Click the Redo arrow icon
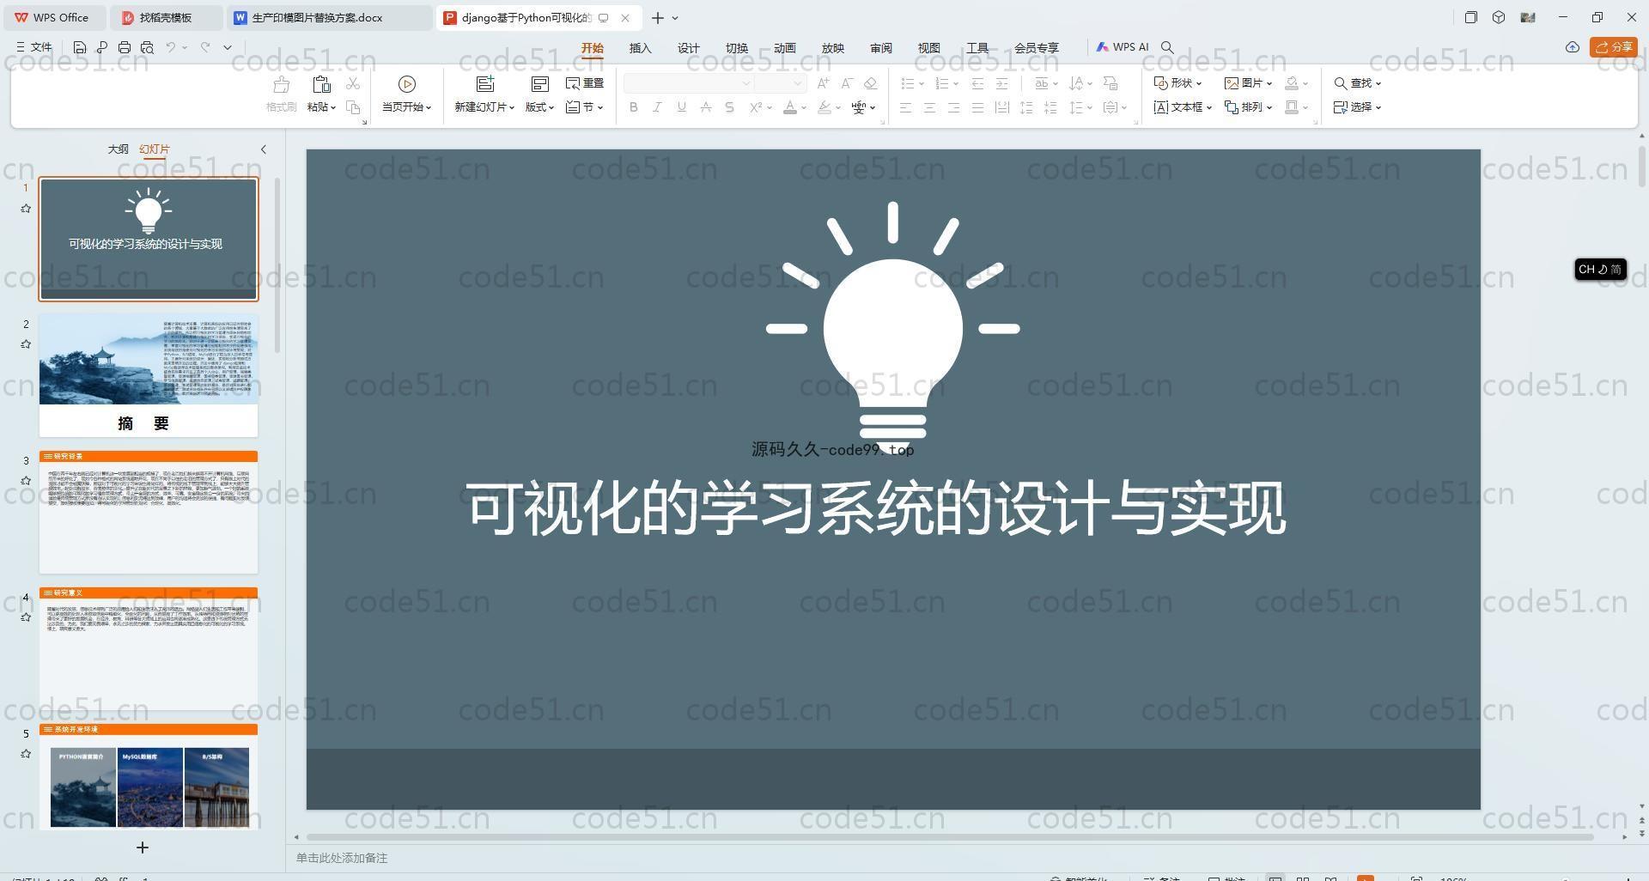The width and height of the screenshot is (1649, 881). [205, 47]
